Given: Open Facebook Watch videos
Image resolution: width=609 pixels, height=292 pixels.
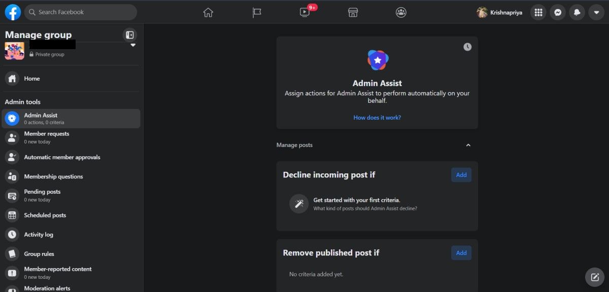Looking at the screenshot, I should pyautogui.click(x=304, y=12).
